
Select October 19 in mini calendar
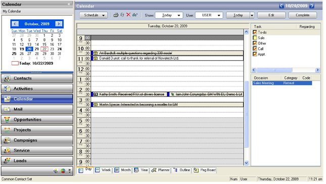22,49
